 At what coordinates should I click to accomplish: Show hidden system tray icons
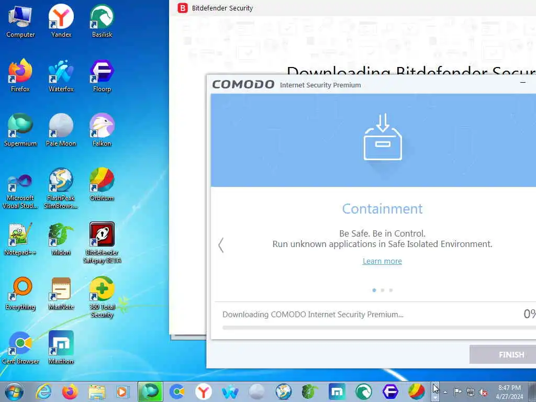pyautogui.click(x=445, y=392)
